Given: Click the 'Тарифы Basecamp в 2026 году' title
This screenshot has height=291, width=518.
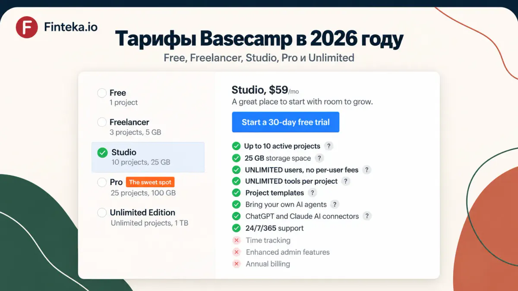Looking at the screenshot, I should pos(259,39).
